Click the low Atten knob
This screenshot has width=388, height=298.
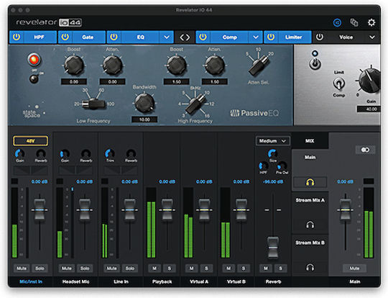(112, 66)
